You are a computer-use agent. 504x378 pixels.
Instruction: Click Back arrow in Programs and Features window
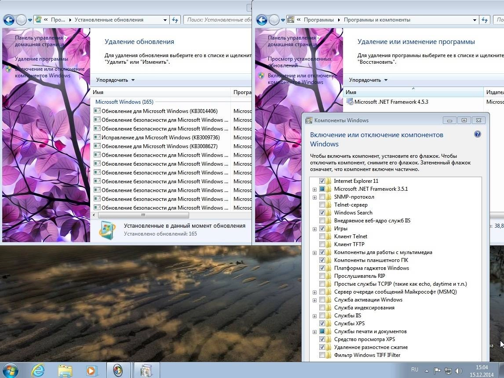(262, 20)
